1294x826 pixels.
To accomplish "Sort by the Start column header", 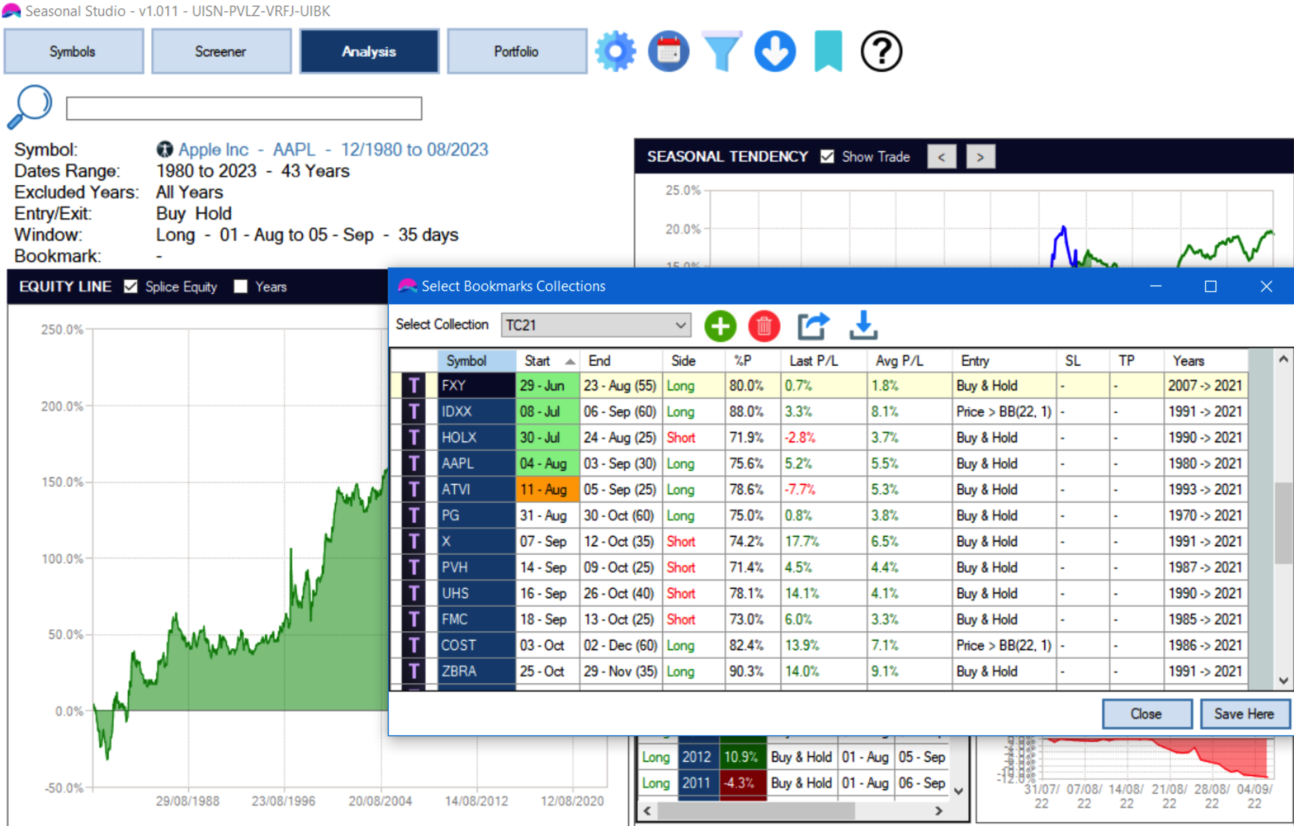I will click(548, 361).
